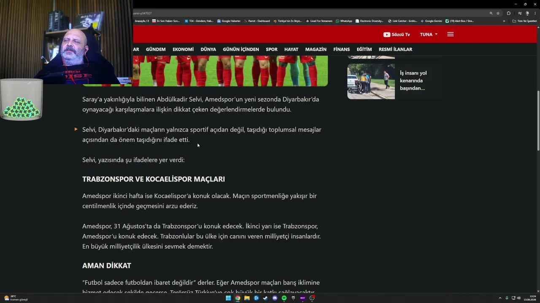
Task: Open the Sözcü site hamburger menu
Action: (x=450, y=35)
